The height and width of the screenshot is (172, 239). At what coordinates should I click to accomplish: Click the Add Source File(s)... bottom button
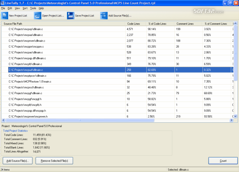tap(17, 161)
